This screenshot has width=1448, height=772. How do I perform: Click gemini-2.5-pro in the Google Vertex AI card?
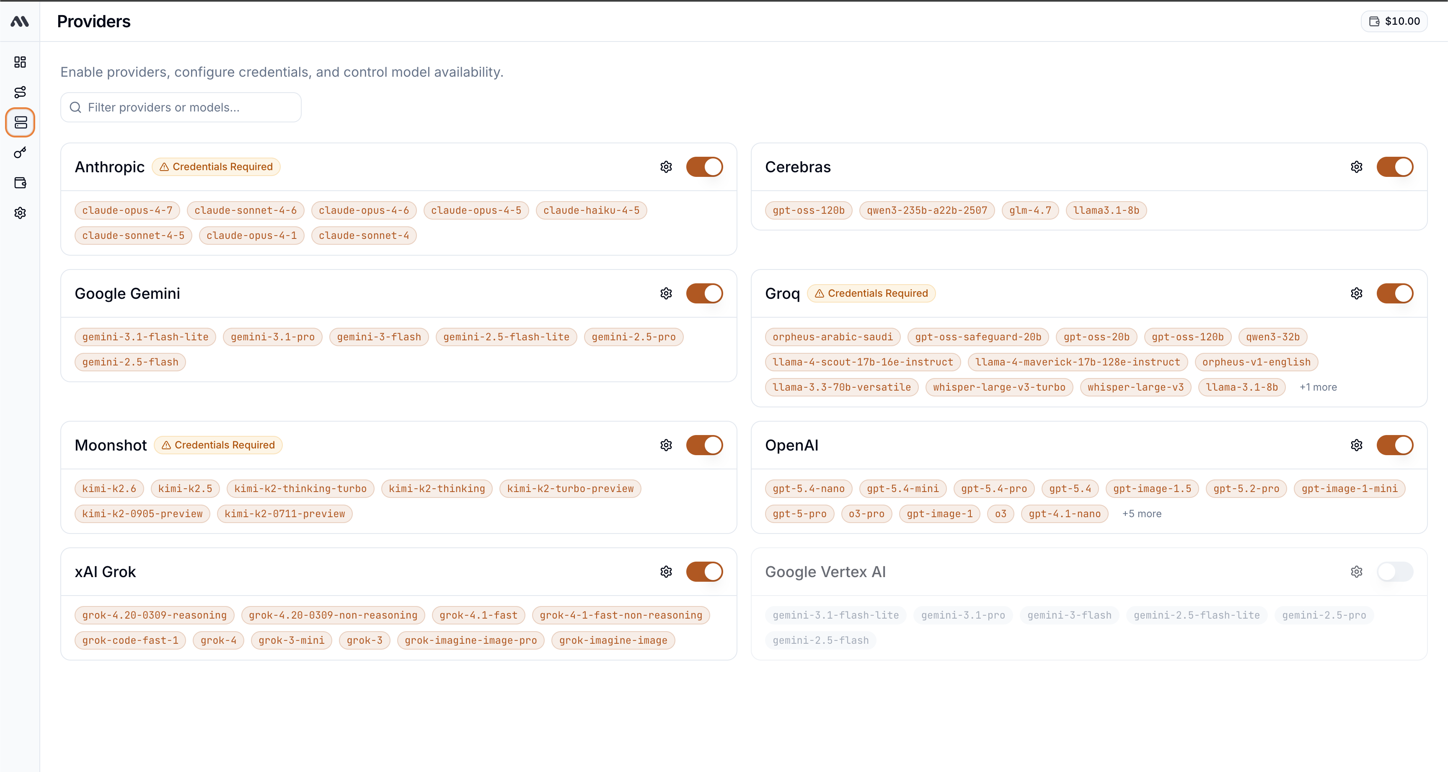[1324, 615]
